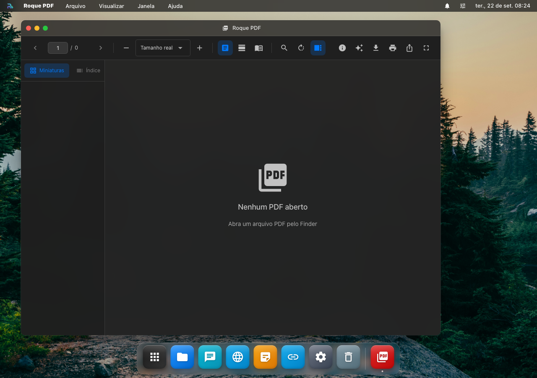Open the notes app in dock
Image resolution: width=537 pixels, height=378 pixels.
point(266,357)
